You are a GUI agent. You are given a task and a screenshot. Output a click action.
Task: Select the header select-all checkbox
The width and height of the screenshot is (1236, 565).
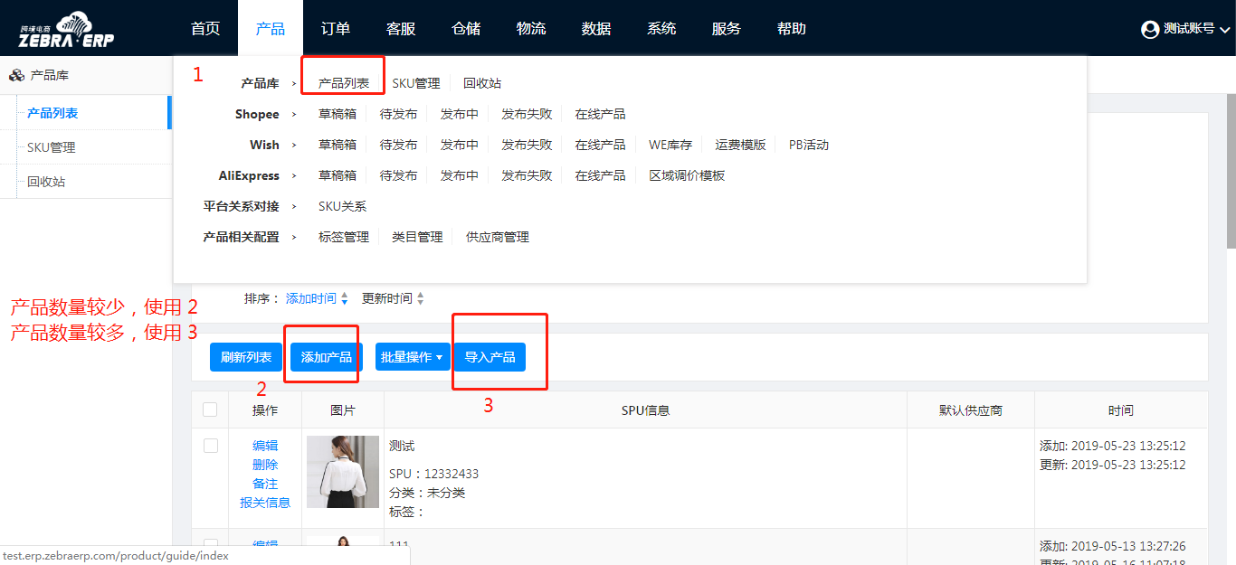pyautogui.click(x=210, y=410)
